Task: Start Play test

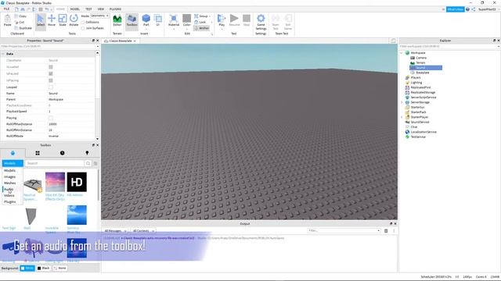Action: 222,21
